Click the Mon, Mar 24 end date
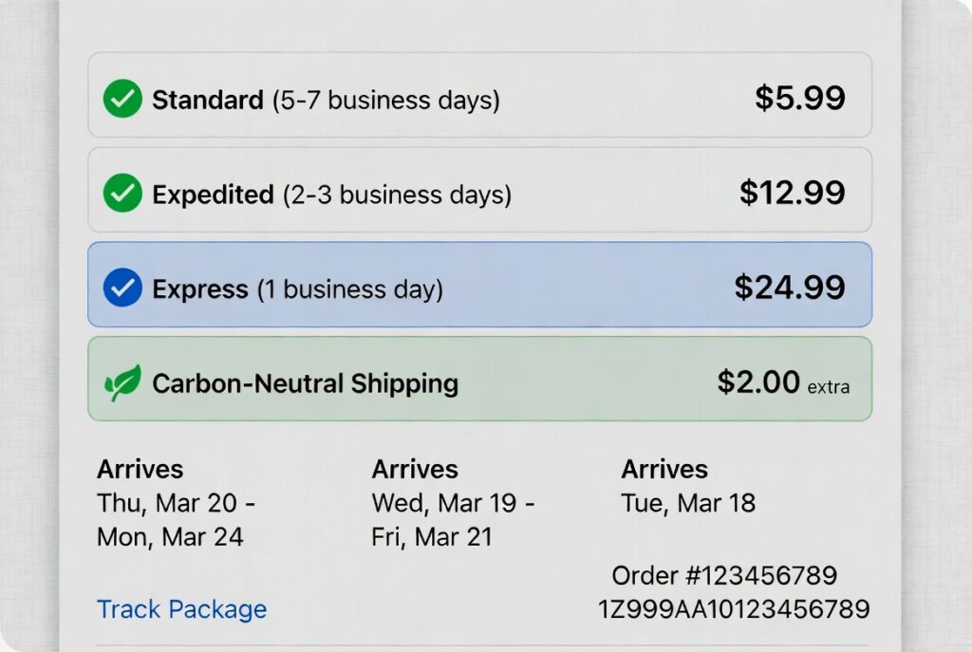 pos(170,537)
